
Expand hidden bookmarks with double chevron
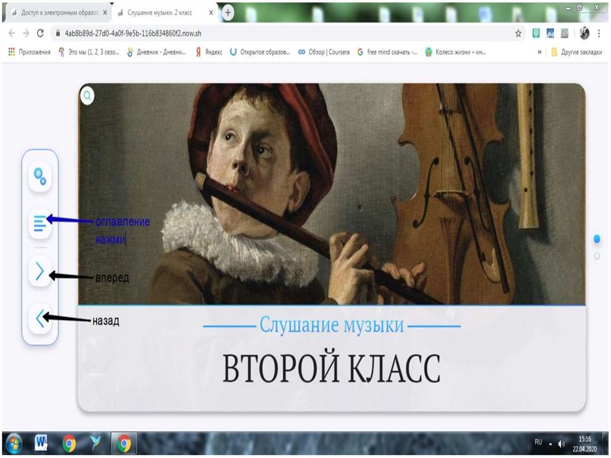click(539, 52)
